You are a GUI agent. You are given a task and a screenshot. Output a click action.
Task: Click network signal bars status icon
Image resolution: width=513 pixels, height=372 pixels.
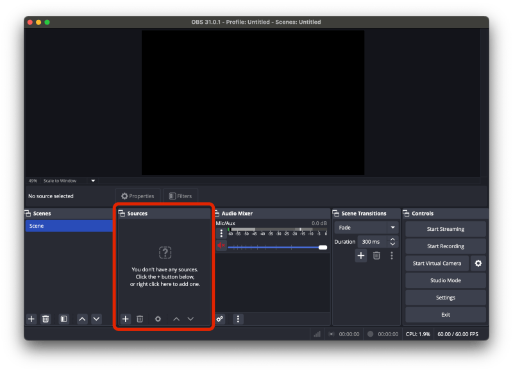click(x=317, y=334)
